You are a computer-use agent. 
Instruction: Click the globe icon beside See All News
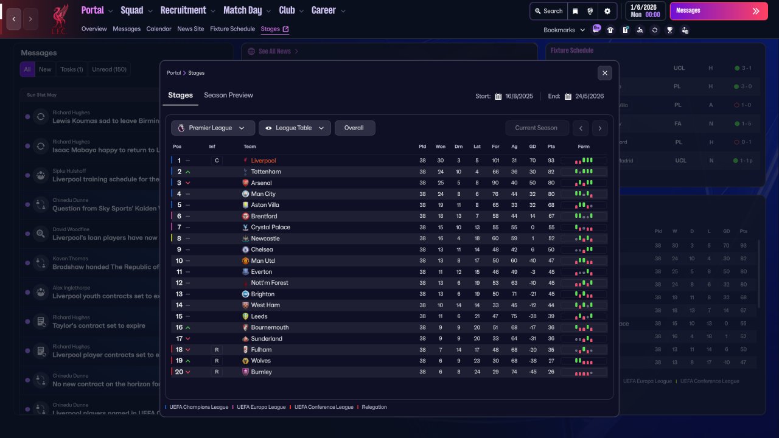pos(251,52)
